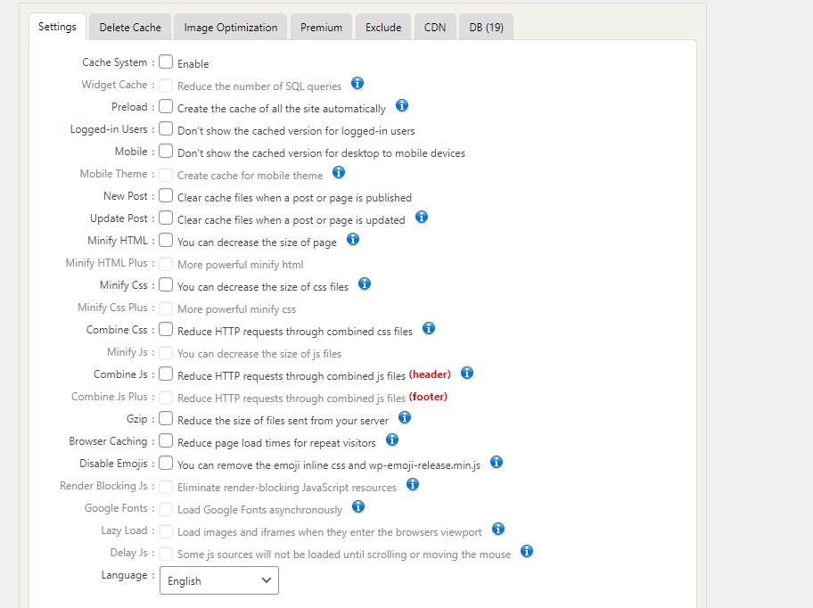Click Google Fonts info icon
Image resolution: width=813 pixels, height=608 pixels.
[x=358, y=506]
